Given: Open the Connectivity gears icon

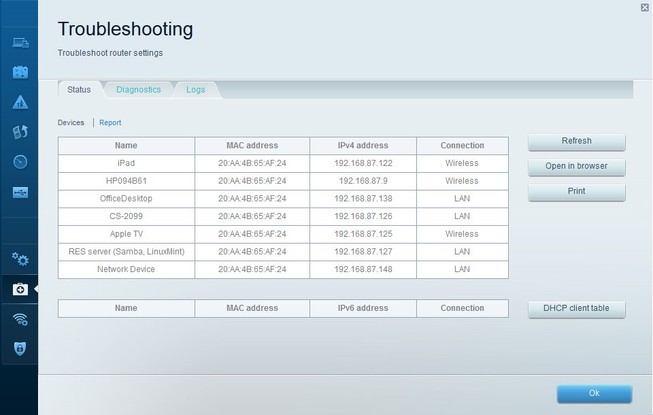Looking at the screenshot, I should [20, 259].
